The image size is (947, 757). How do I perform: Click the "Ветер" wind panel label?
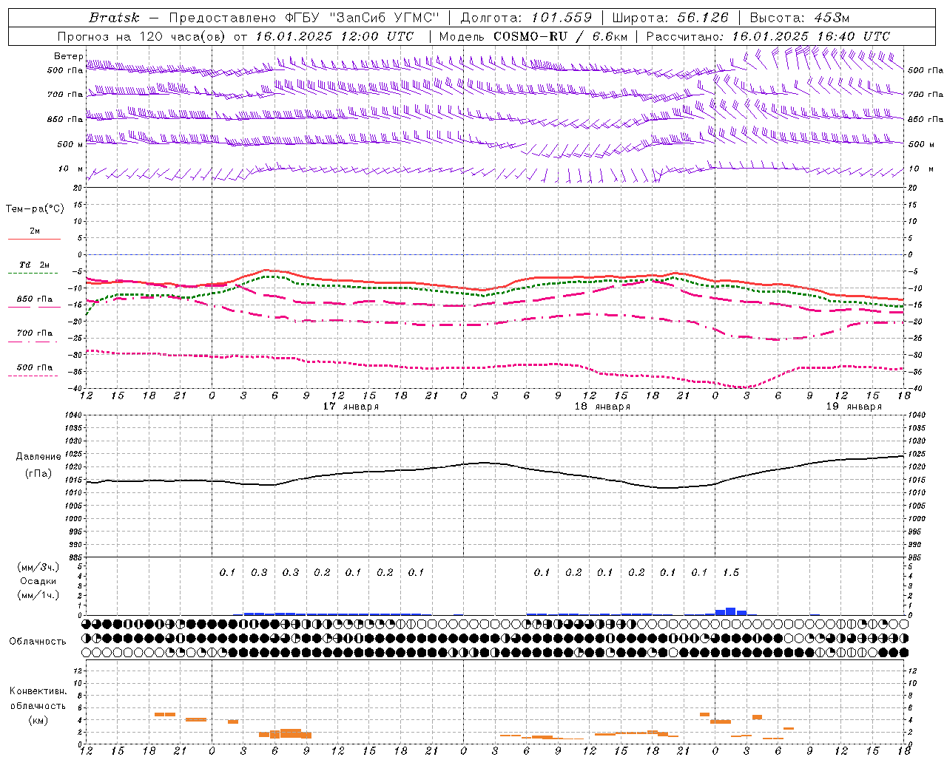(68, 56)
